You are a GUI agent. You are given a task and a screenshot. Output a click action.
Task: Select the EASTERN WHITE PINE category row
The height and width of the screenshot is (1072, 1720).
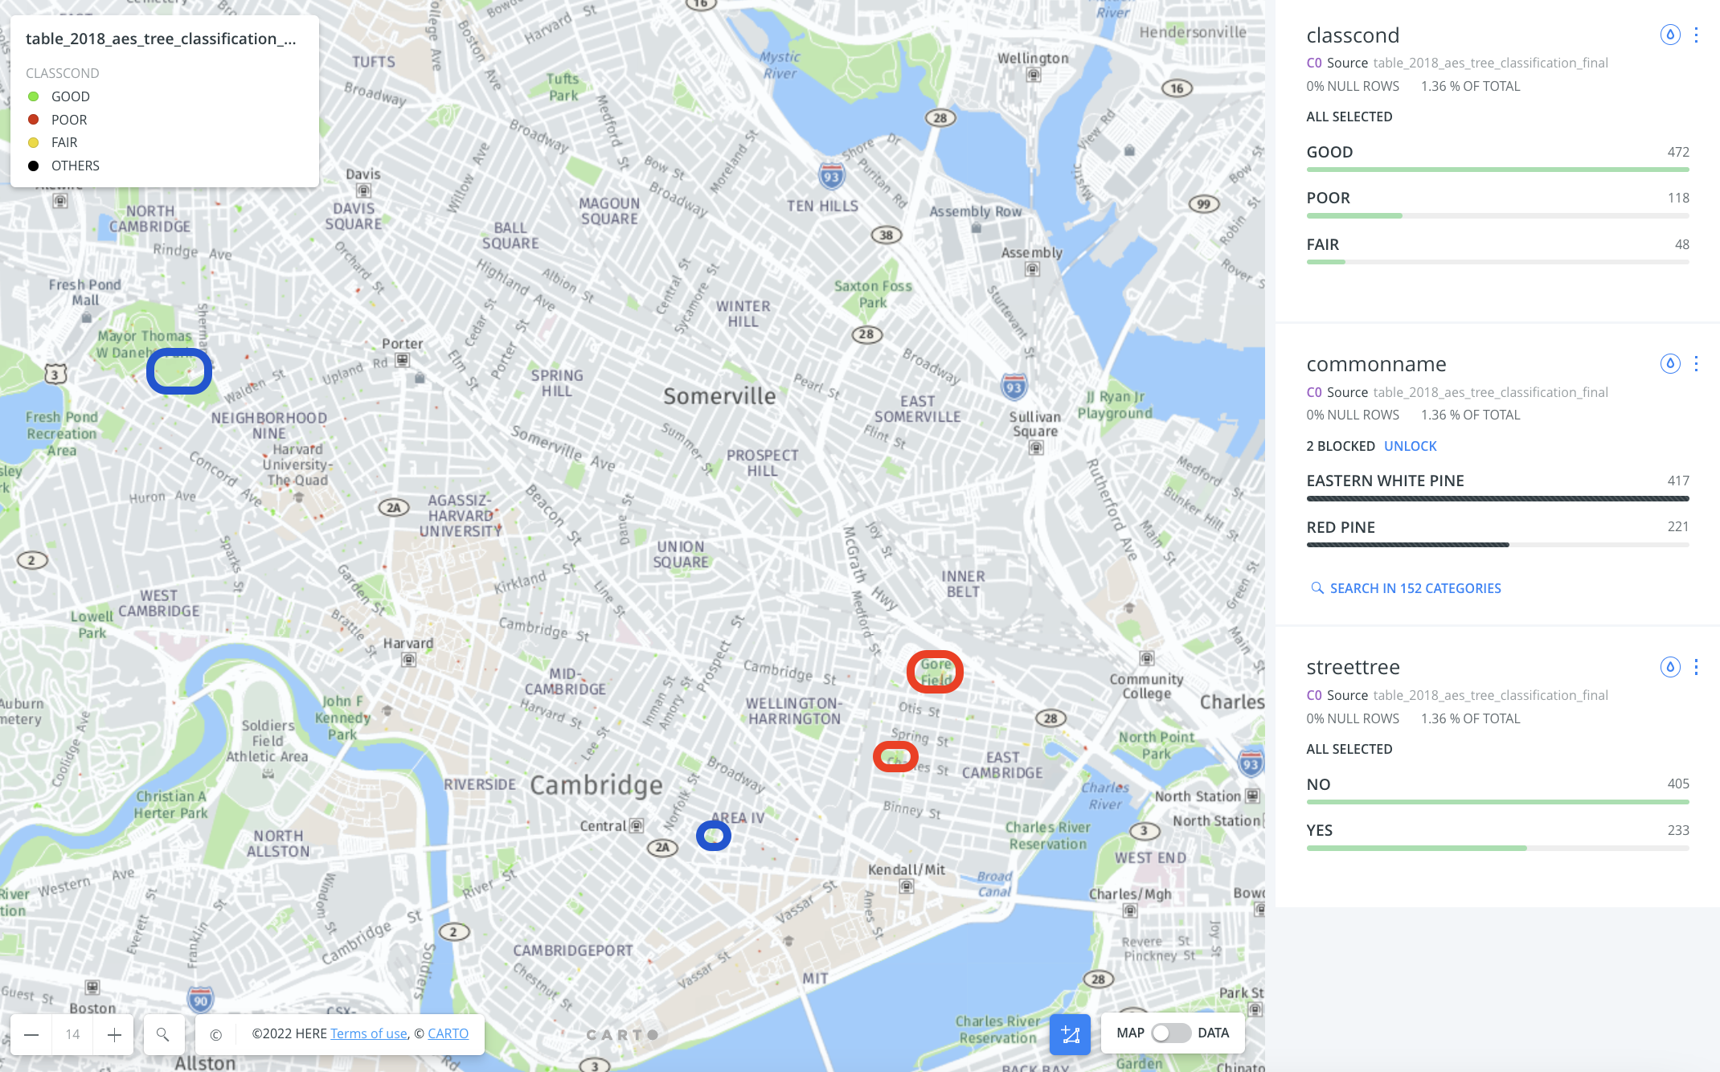[1497, 486]
